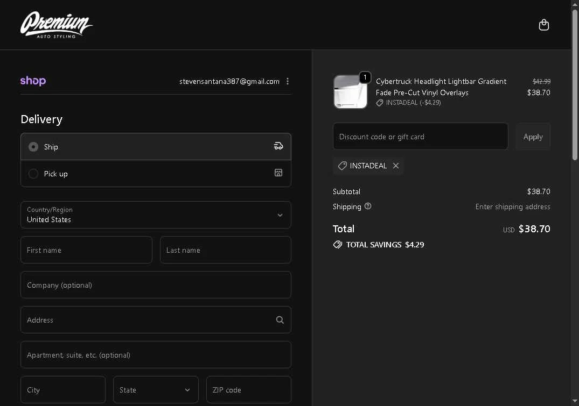The image size is (579, 406).
Task: Open account options three-dot menu beside email
Action: pos(287,81)
